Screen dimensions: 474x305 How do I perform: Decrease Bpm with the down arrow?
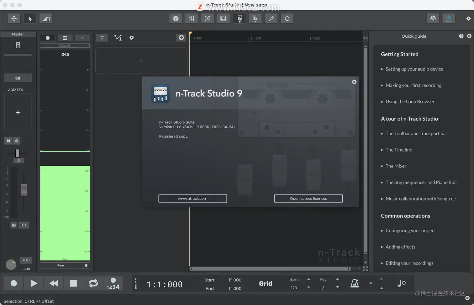point(308,287)
